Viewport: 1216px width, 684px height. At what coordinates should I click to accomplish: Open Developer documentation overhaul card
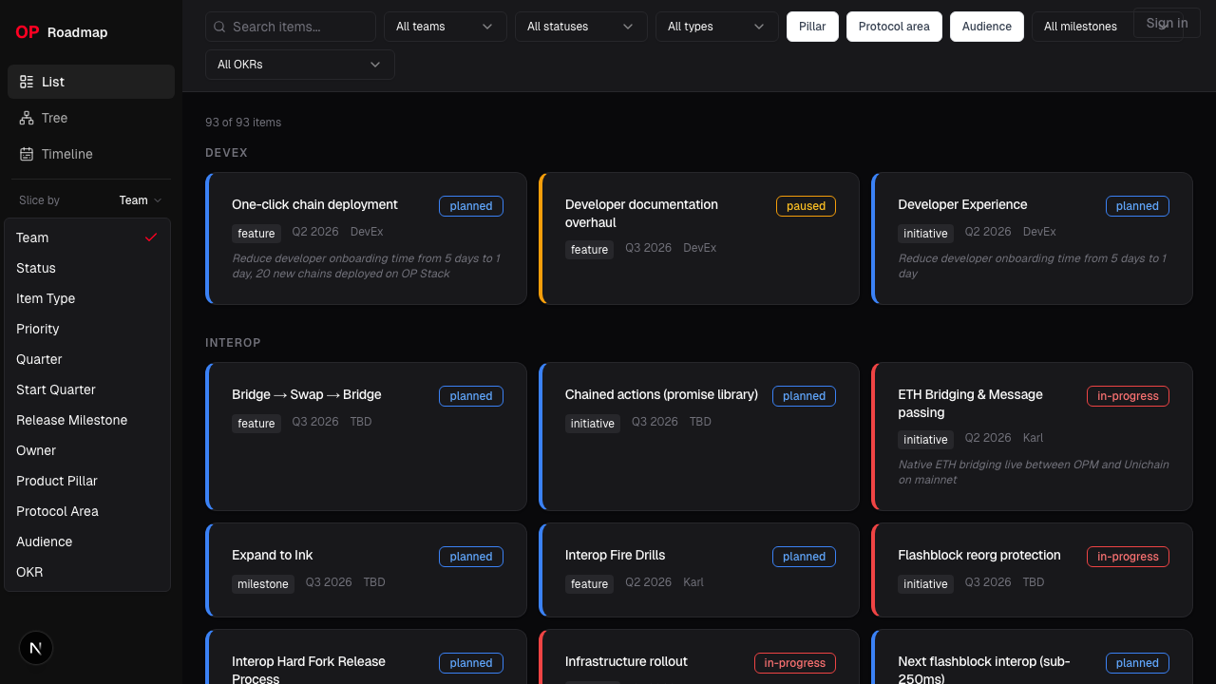point(699,238)
